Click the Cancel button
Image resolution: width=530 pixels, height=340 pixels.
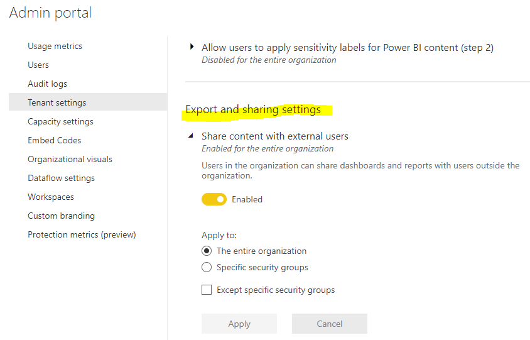pyautogui.click(x=329, y=324)
